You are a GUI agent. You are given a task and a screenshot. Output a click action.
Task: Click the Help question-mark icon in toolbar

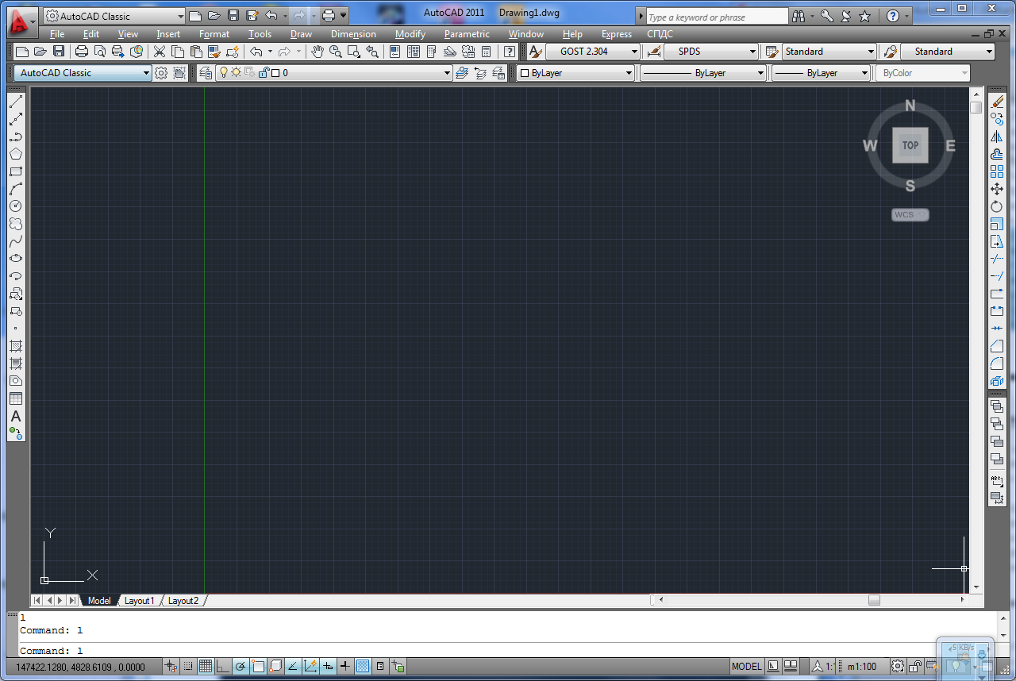point(510,52)
